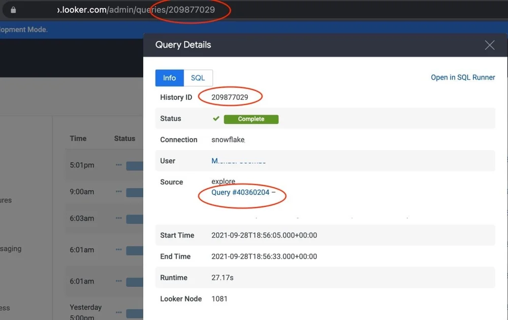Image resolution: width=508 pixels, height=320 pixels.
Task: Click the Yesterday 5:00pm time cell
Action: pos(85,312)
